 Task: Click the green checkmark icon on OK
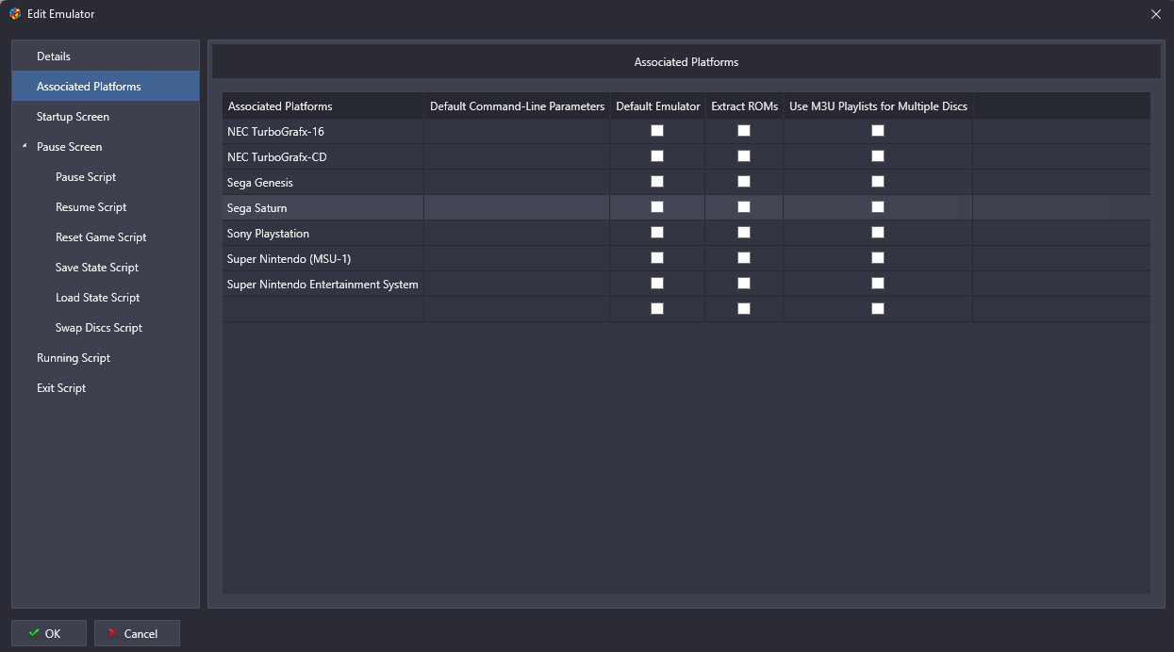pos(34,633)
